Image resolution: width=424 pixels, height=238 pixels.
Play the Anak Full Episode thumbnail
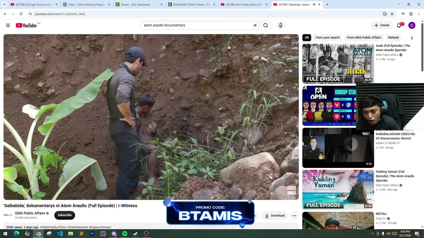click(338, 63)
